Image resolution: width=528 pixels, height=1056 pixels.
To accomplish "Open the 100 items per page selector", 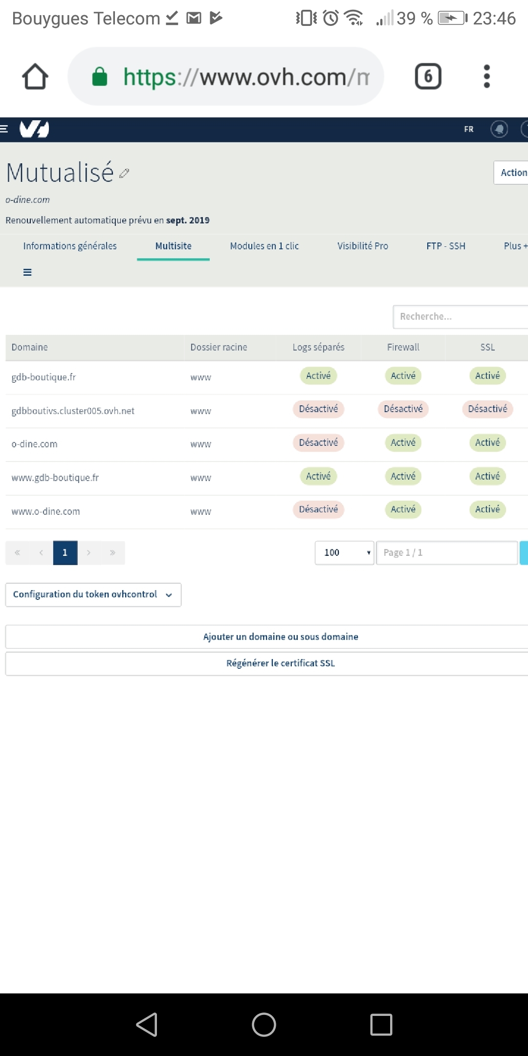I will tap(345, 552).
